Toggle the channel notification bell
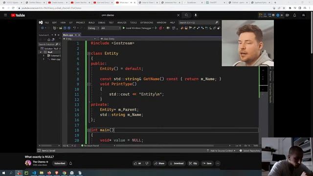Viewport: 313px width, 176px height. pos(70,163)
